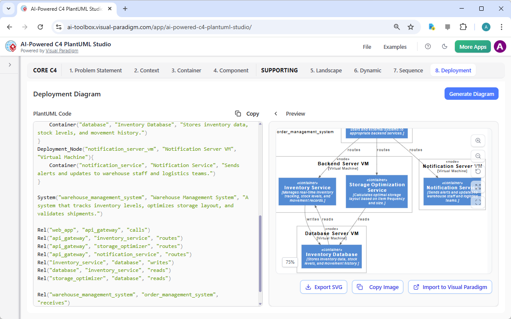Zoom out of the diagram preview

coord(478,155)
